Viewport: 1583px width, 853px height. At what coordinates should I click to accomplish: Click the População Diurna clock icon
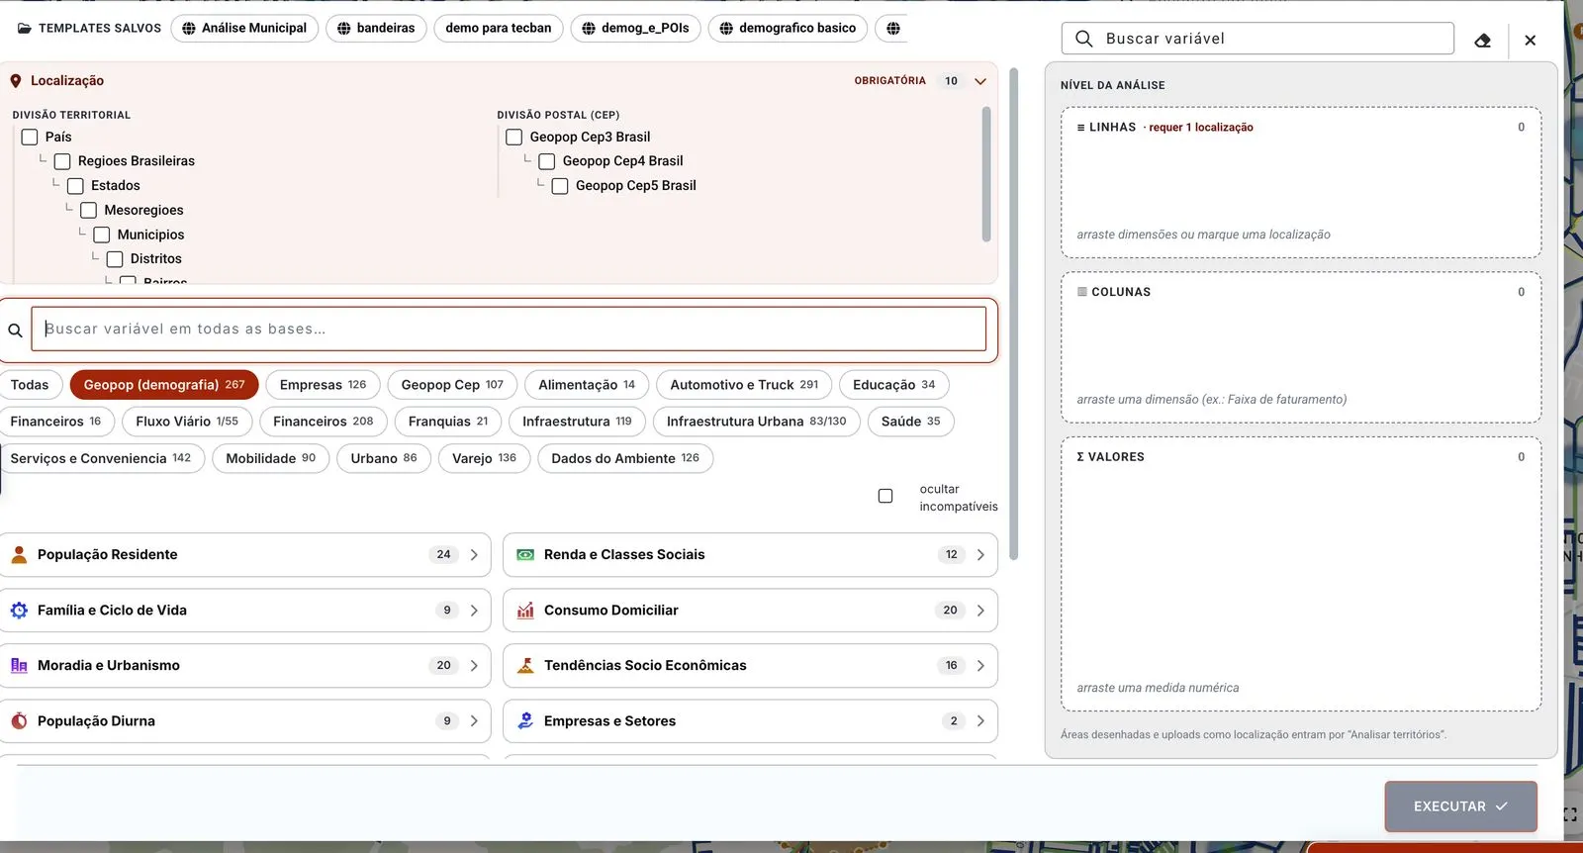pyautogui.click(x=19, y=721)
